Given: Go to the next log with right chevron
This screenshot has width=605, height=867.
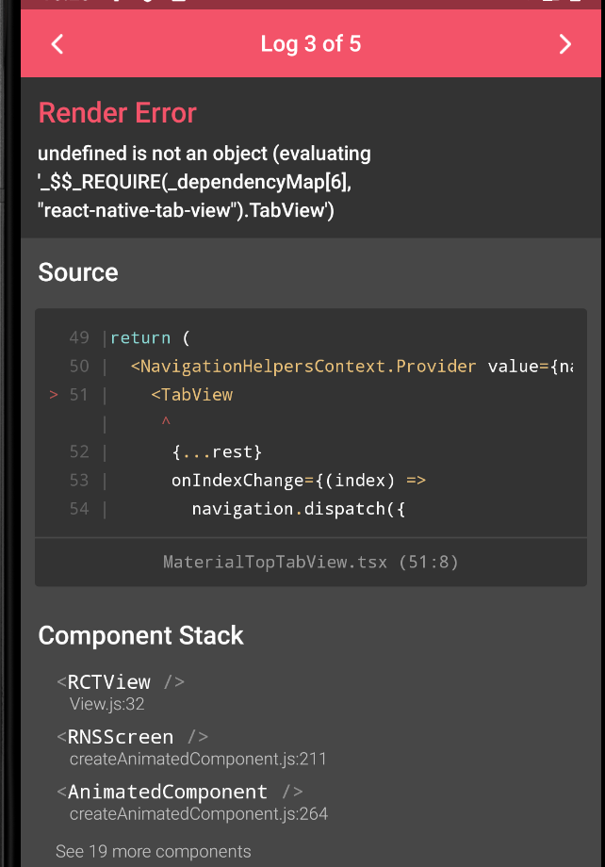Looking at the screenshot, I should point(564,44).
